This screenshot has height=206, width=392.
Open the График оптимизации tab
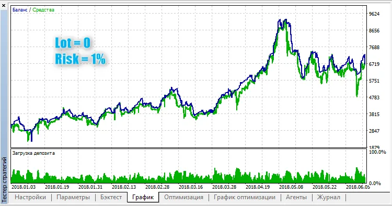click(244, 197)
